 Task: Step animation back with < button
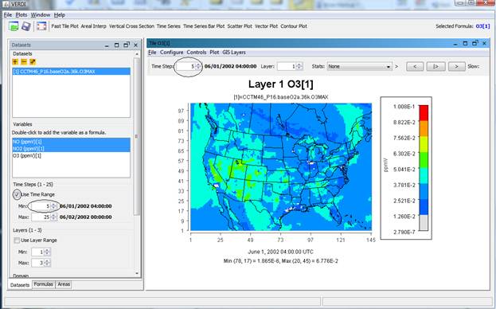414,66
